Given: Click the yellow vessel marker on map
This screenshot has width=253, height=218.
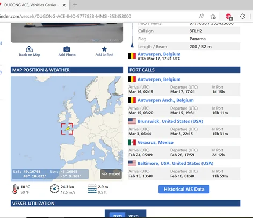Looking at the screenshot, I should click(x=68, y=128).
